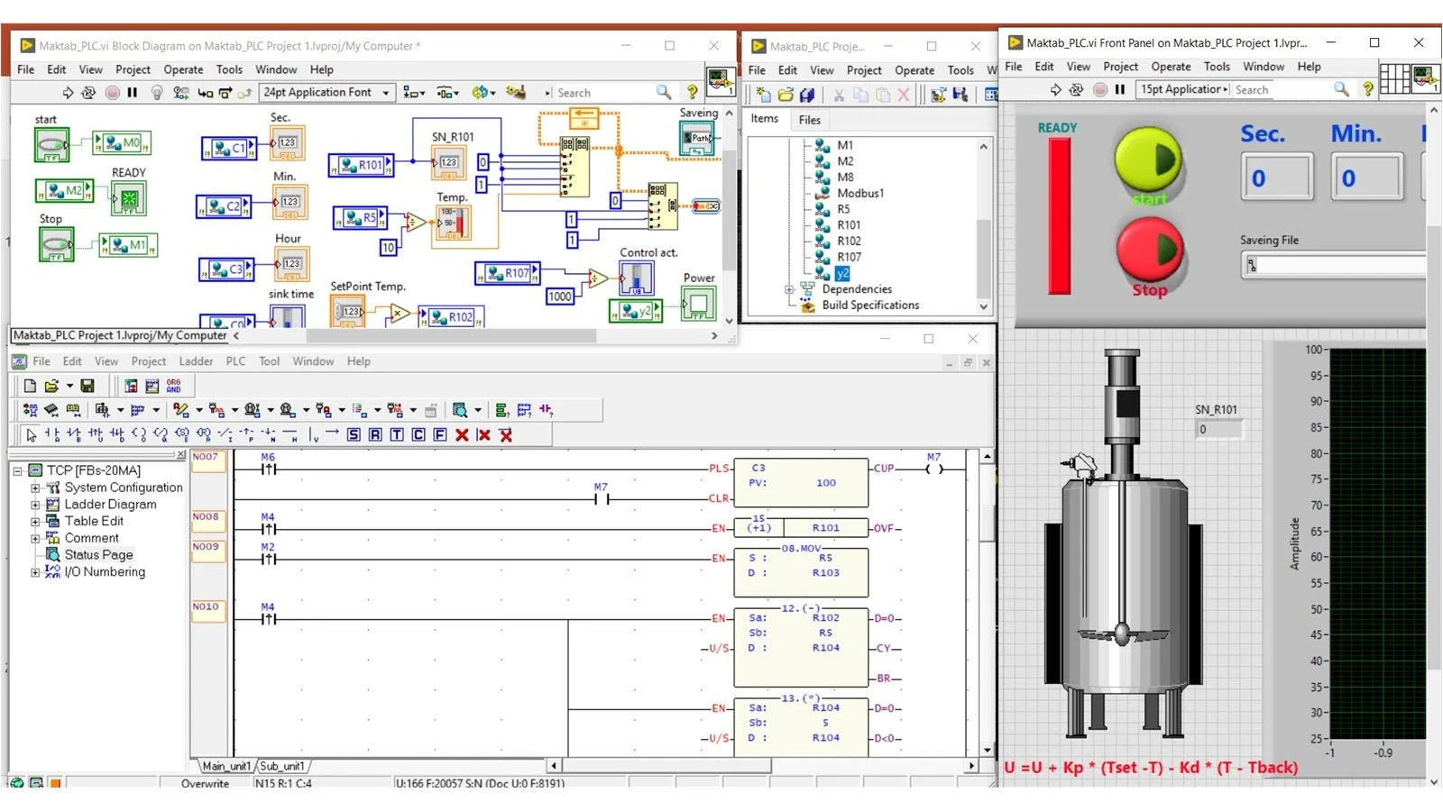The height and width of the screenshot is (811, 1443).
Task: Click the save disk icon in PLC editor
Action: [87, 386]
